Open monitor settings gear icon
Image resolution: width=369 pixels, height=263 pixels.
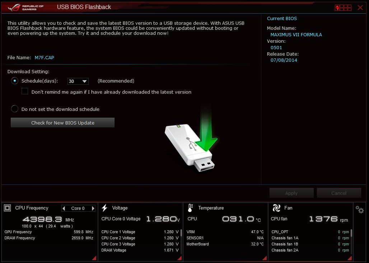(x=360, y=210)
